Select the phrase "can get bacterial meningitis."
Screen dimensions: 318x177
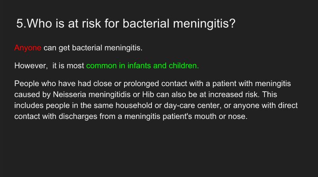point(93,48)
